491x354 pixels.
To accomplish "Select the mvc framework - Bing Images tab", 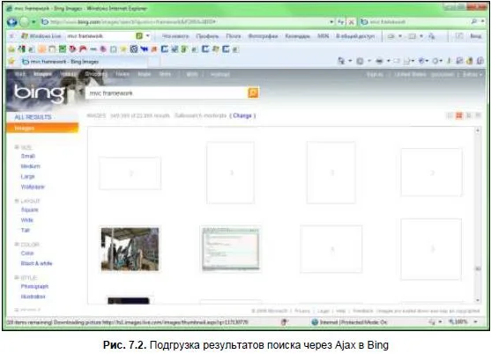I will [x=61, y=62].
